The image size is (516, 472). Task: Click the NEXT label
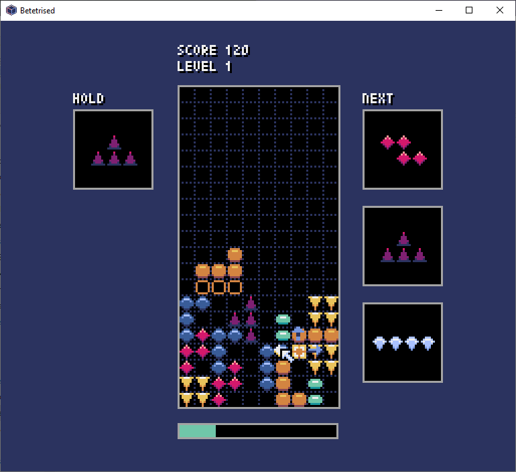coord(378,99)
